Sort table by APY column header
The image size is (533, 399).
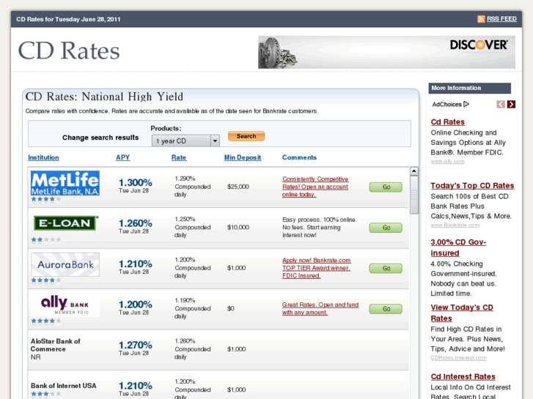tap(122, 157)
